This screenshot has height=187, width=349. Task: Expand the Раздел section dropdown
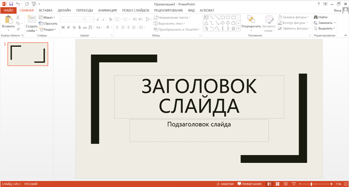point(48,30)
